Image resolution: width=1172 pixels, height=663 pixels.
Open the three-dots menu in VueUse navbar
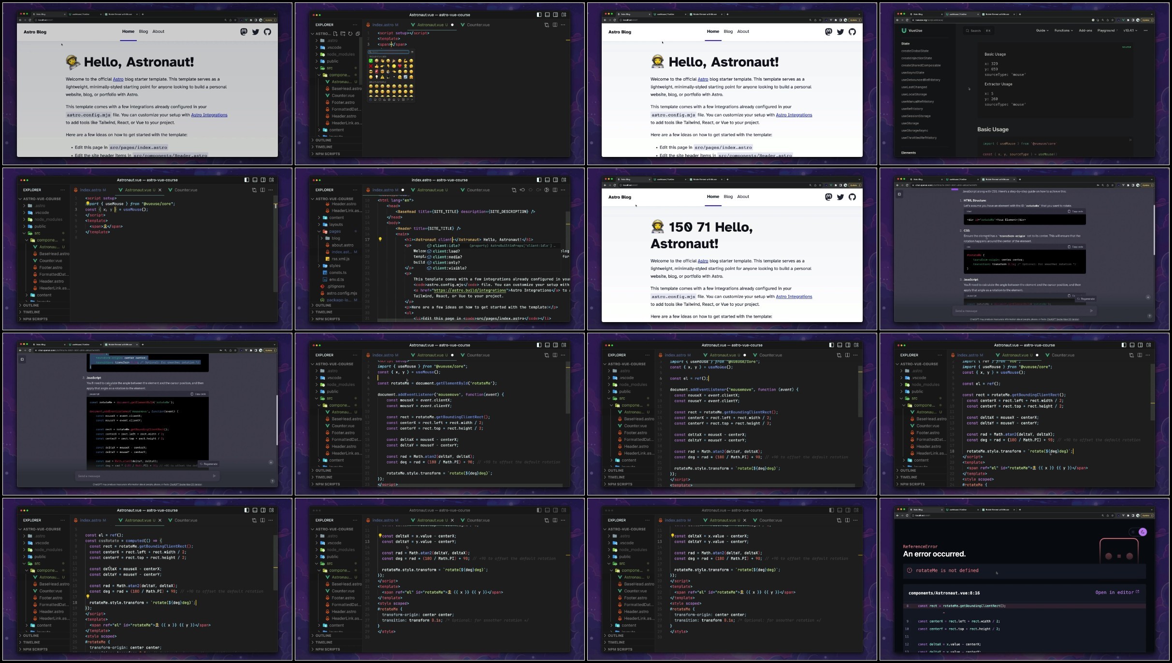pyautogui.click(x=1145, y=30)
